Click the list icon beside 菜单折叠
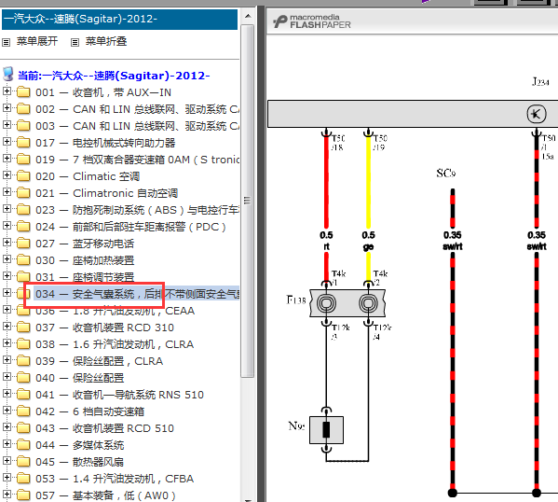 pyautogui.click(x=75, y=42)
